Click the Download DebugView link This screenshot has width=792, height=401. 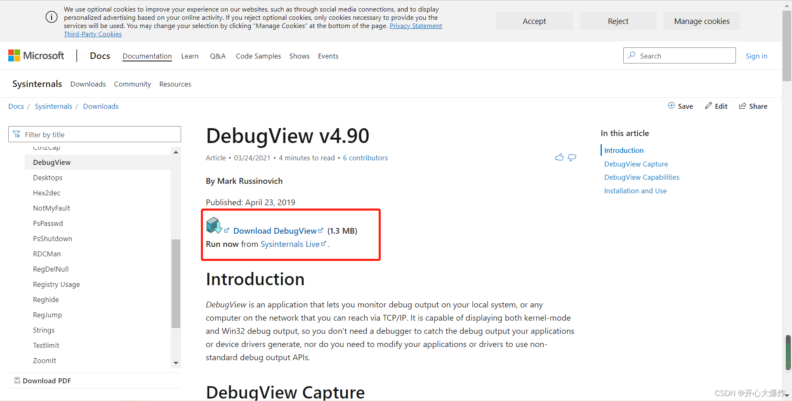pos(275,231)
